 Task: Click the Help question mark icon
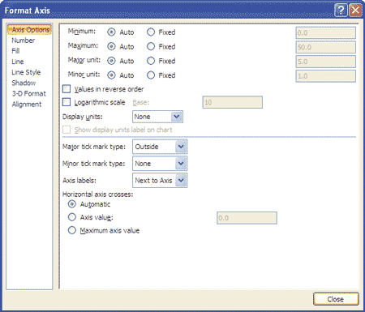pos(341,11)
